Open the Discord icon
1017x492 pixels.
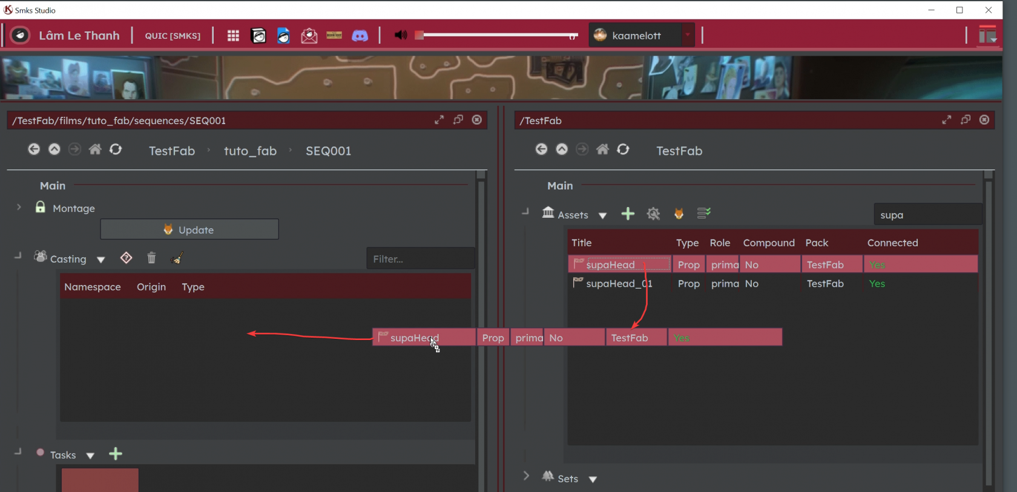(360, 36)
